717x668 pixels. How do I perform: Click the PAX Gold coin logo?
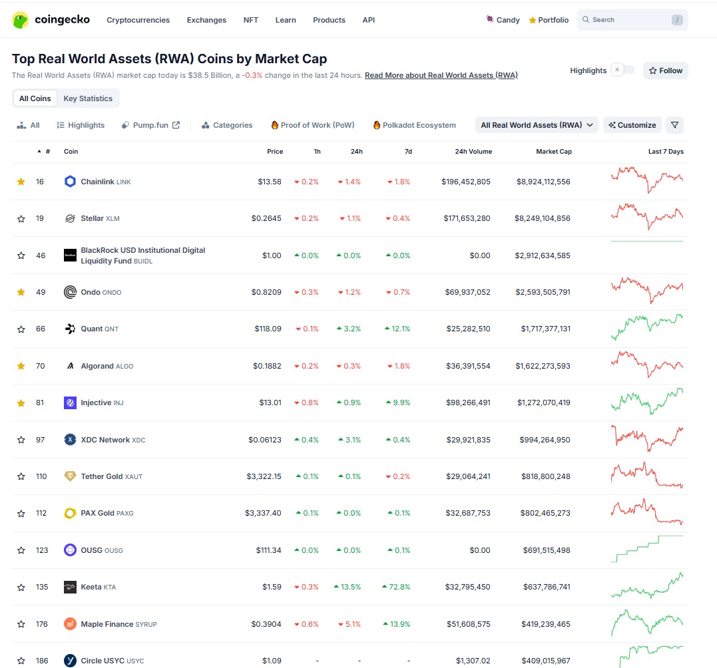70,513
